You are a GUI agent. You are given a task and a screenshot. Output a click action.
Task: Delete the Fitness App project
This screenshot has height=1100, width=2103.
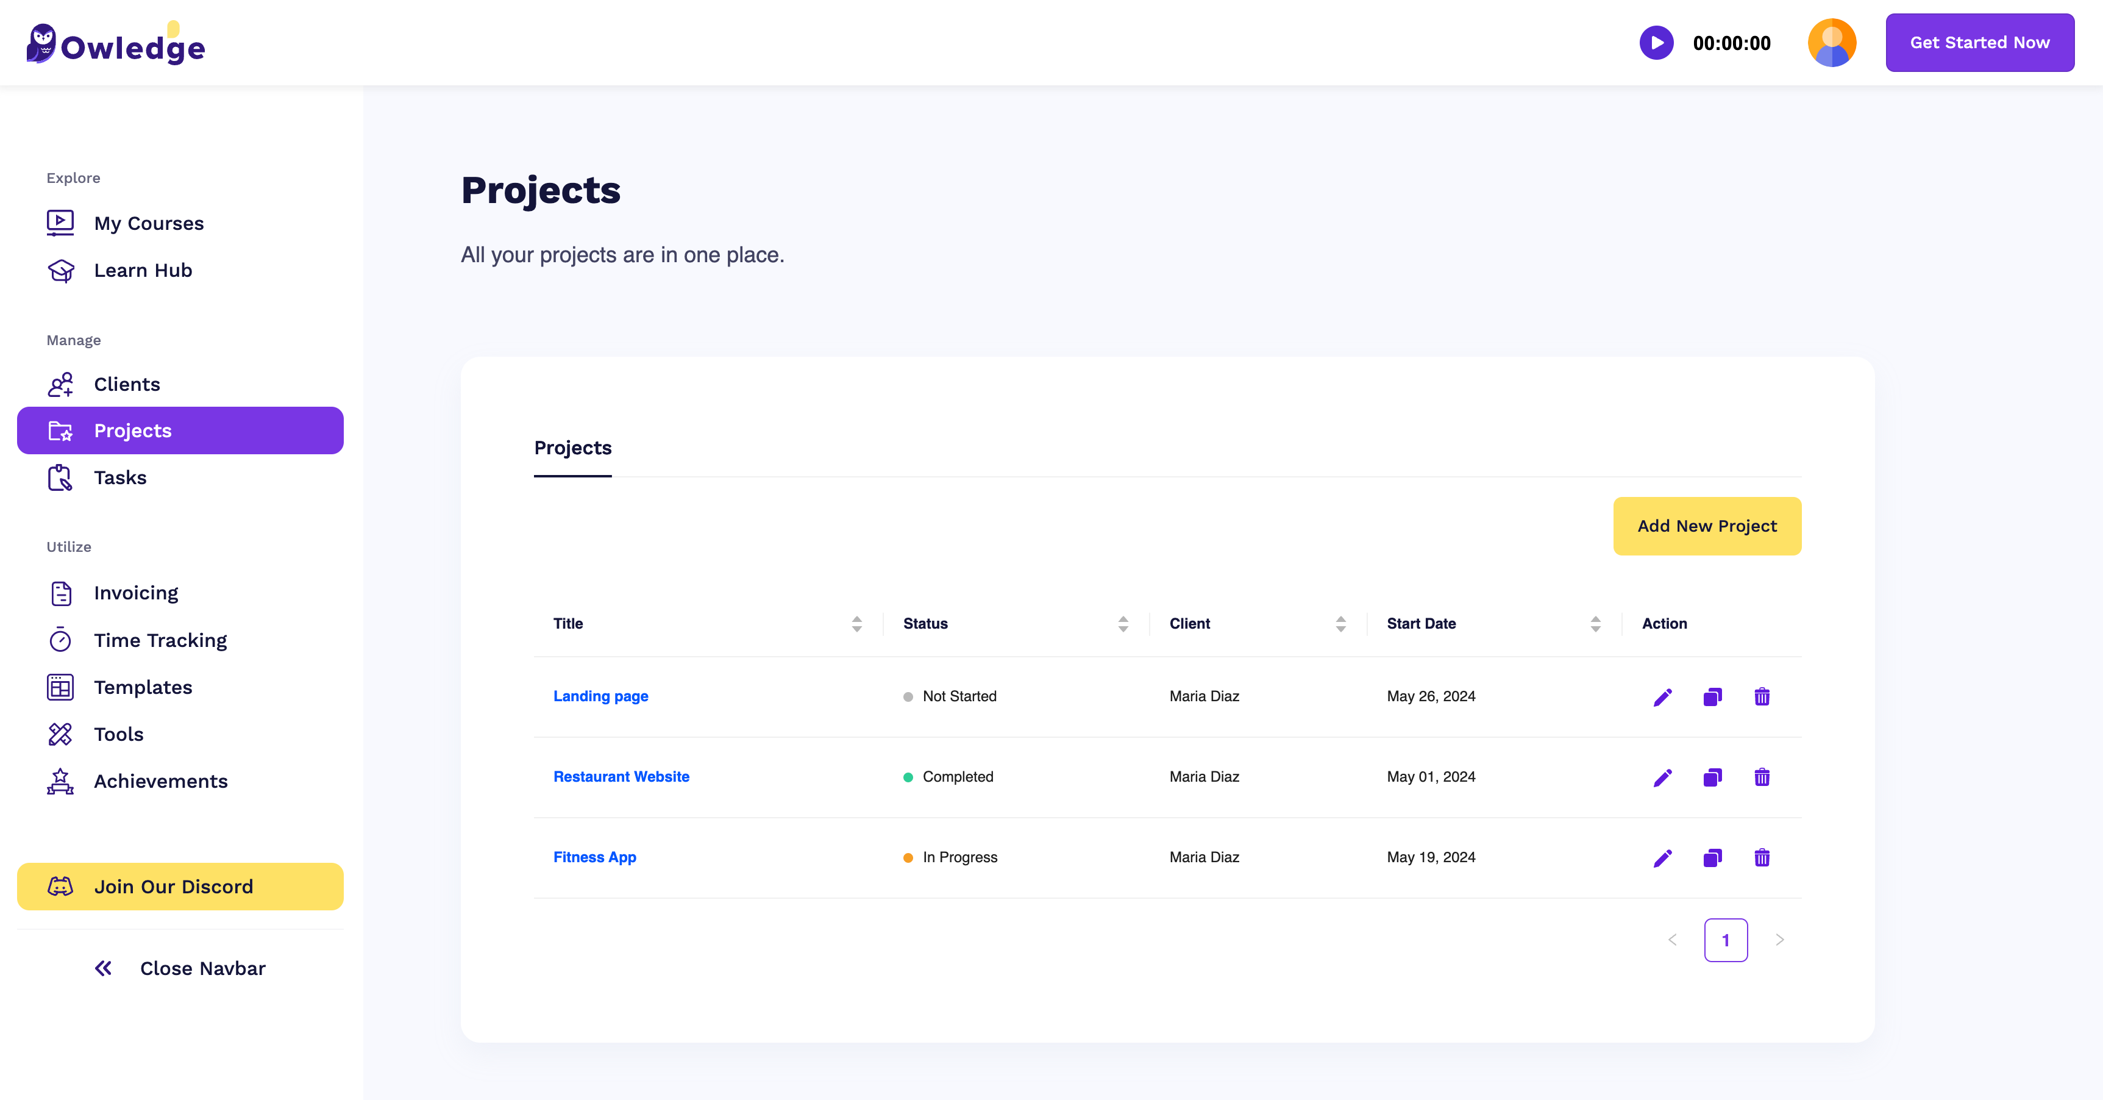click(1762, 857)
